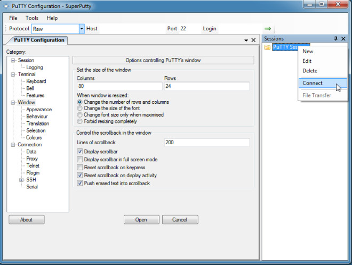Image resolution: width=352 pixels, height=265 pixels.
Task: Collapse the Session tree node
Action: pyautogui.click(x=13, y=60)
